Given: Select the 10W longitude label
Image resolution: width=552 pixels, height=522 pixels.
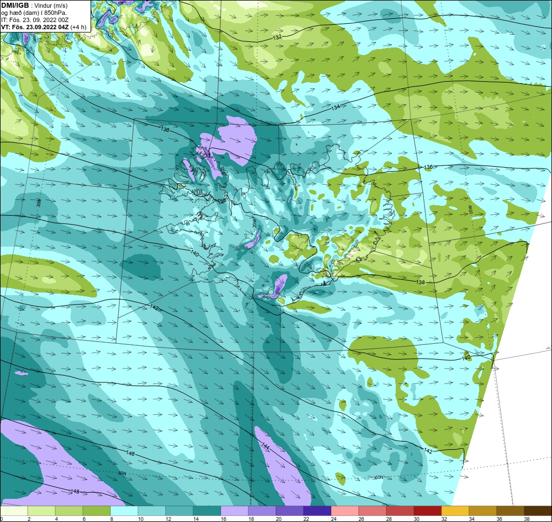Looking at the screenshot, I should pos(471,210).
